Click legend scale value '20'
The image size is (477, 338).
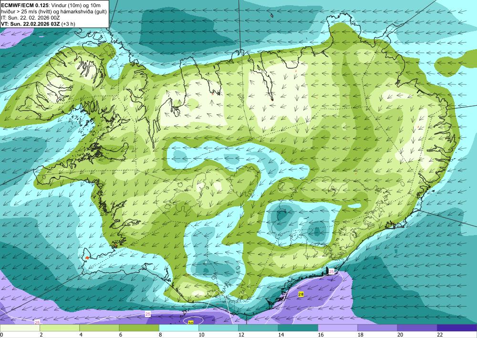pos(400,335)
